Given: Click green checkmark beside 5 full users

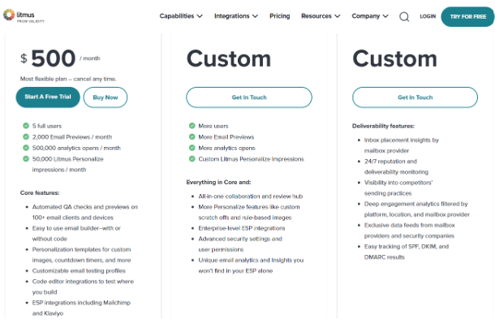Looking at the screenshot, I should click(26, 126).
